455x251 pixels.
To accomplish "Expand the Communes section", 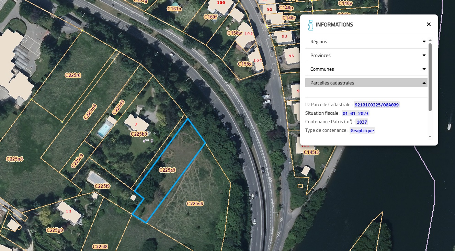I will 366,69.
